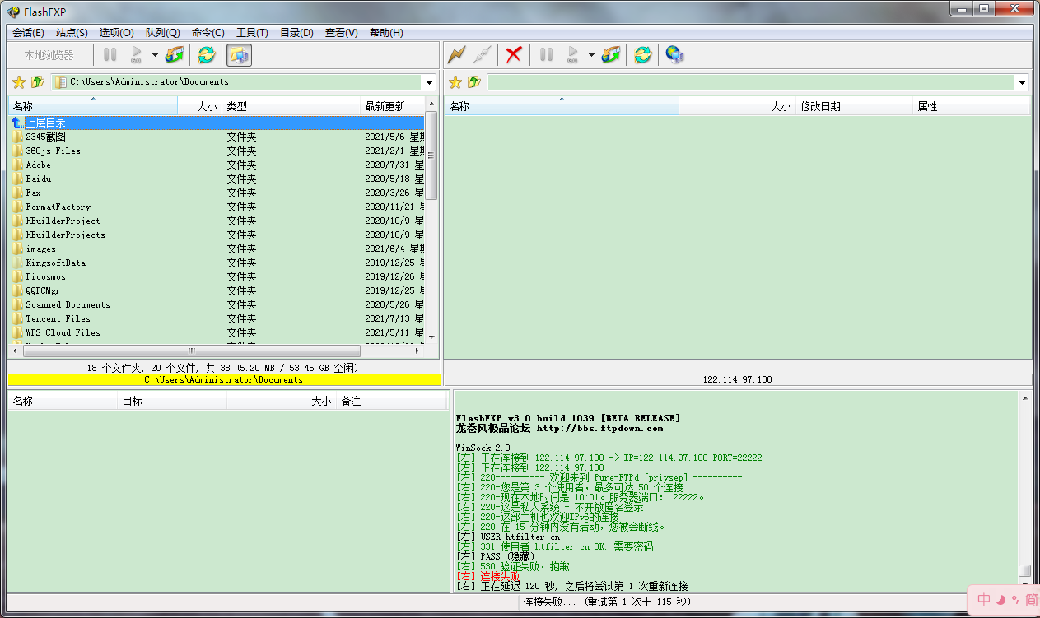
Task: Select the HBuilderProject folder
Action: (63, 221)
